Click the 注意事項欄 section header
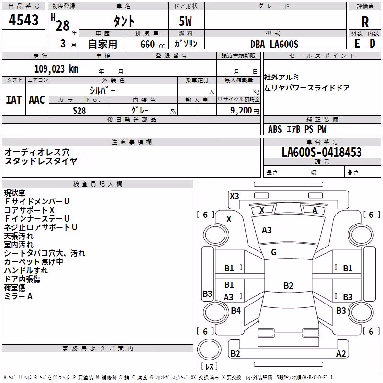The image size is (383, 383). 131,142
